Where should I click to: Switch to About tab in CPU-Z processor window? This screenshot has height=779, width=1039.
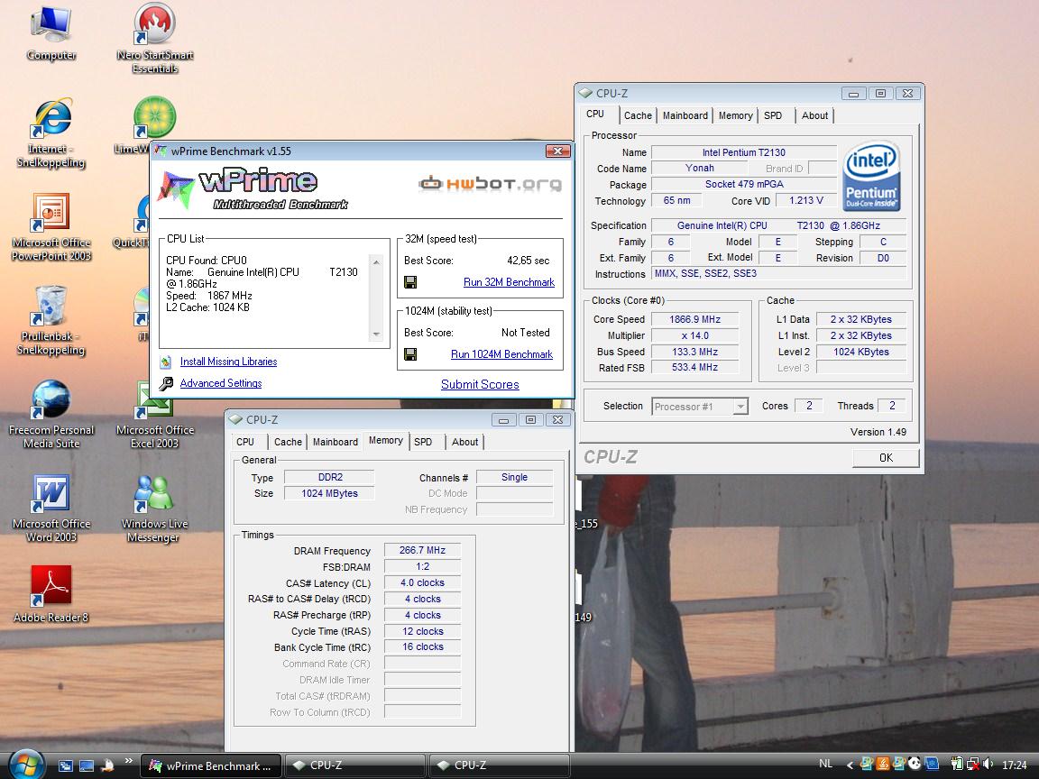click(814, 115)
